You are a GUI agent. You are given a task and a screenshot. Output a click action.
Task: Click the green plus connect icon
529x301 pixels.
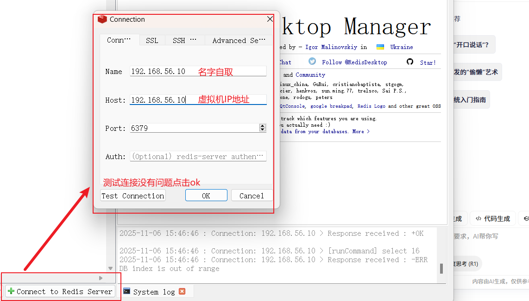11,291
